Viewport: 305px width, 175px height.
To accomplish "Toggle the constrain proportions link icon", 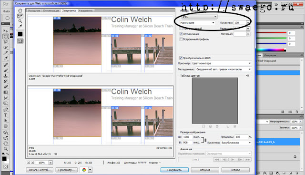I will click(205, 140).
